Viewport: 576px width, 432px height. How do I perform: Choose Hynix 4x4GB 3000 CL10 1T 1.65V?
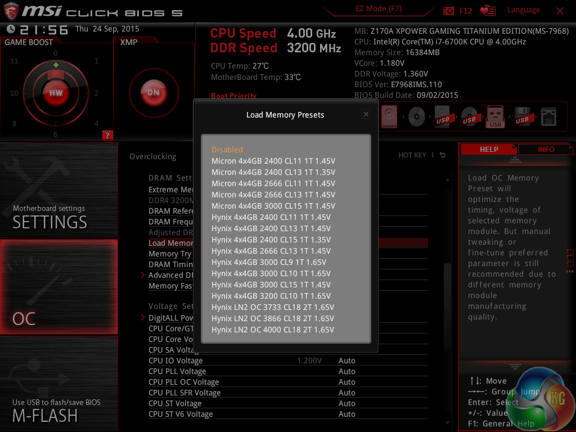point(271,274)
